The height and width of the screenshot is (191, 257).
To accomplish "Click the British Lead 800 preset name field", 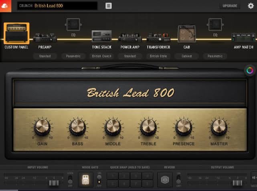I will click(57, 6).
